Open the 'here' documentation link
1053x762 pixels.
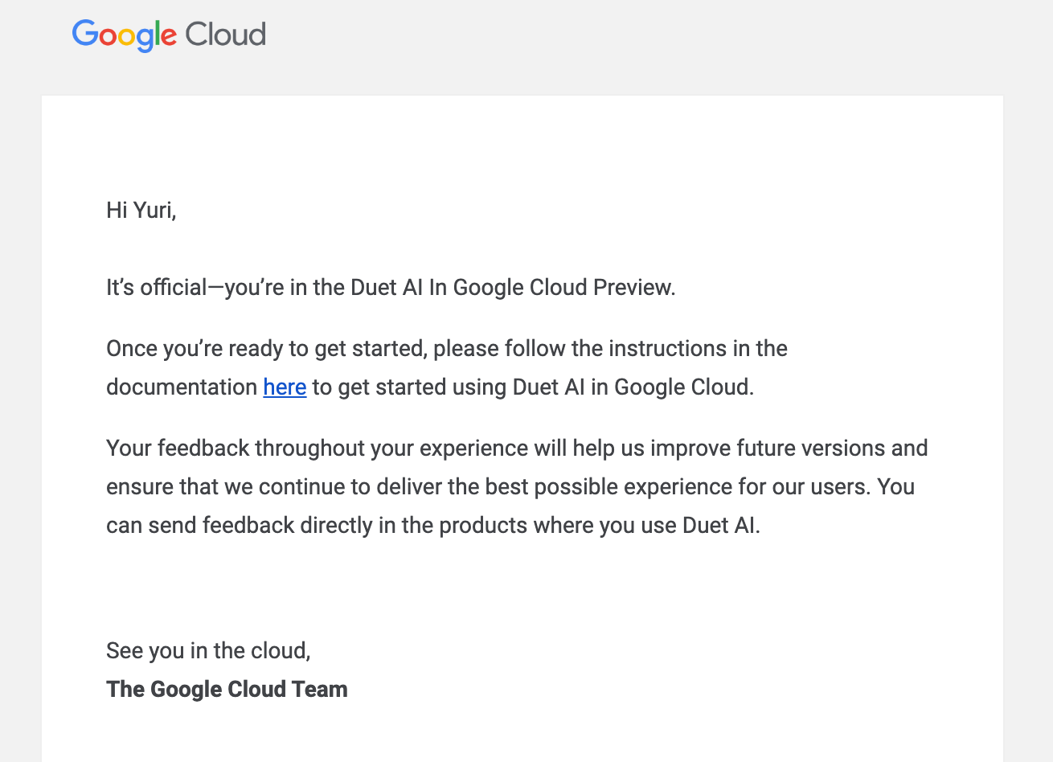(x=285, y=387)
